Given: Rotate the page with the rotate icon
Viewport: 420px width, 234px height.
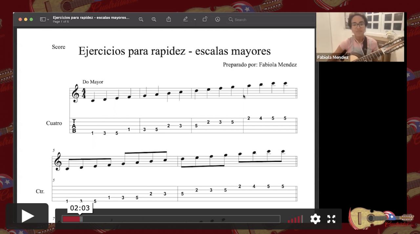Looking at the screenshot, I should click(x=205, y=19).
